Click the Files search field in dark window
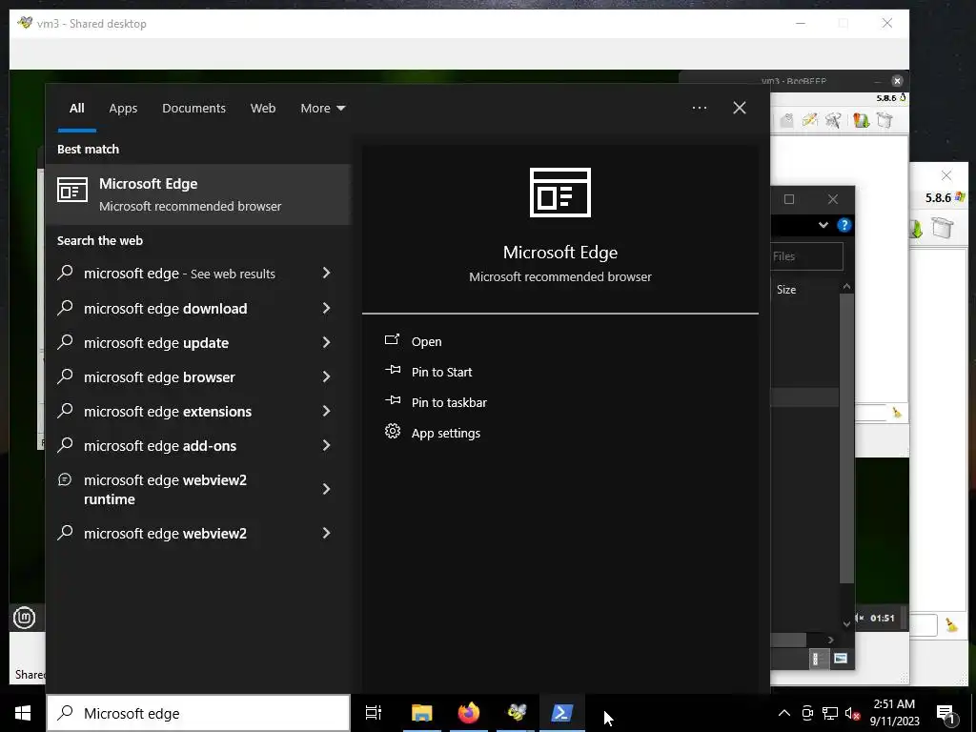This screenshot has width=976, height=732. coord(806,255)
